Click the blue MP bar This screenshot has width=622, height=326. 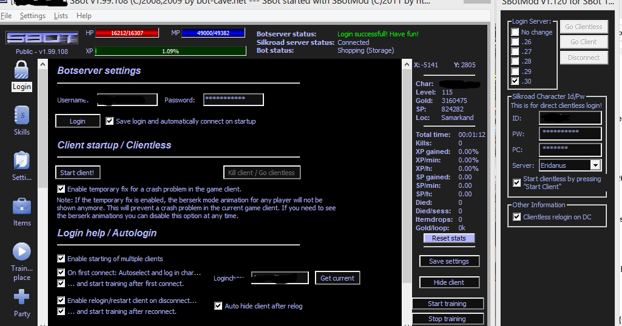pos(213,33)
